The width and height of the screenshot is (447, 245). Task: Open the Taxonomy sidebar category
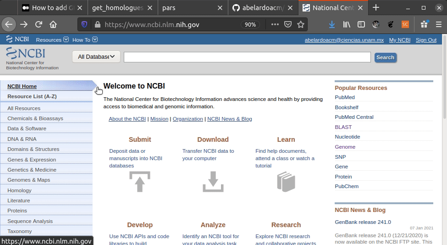tap(19, 231)
